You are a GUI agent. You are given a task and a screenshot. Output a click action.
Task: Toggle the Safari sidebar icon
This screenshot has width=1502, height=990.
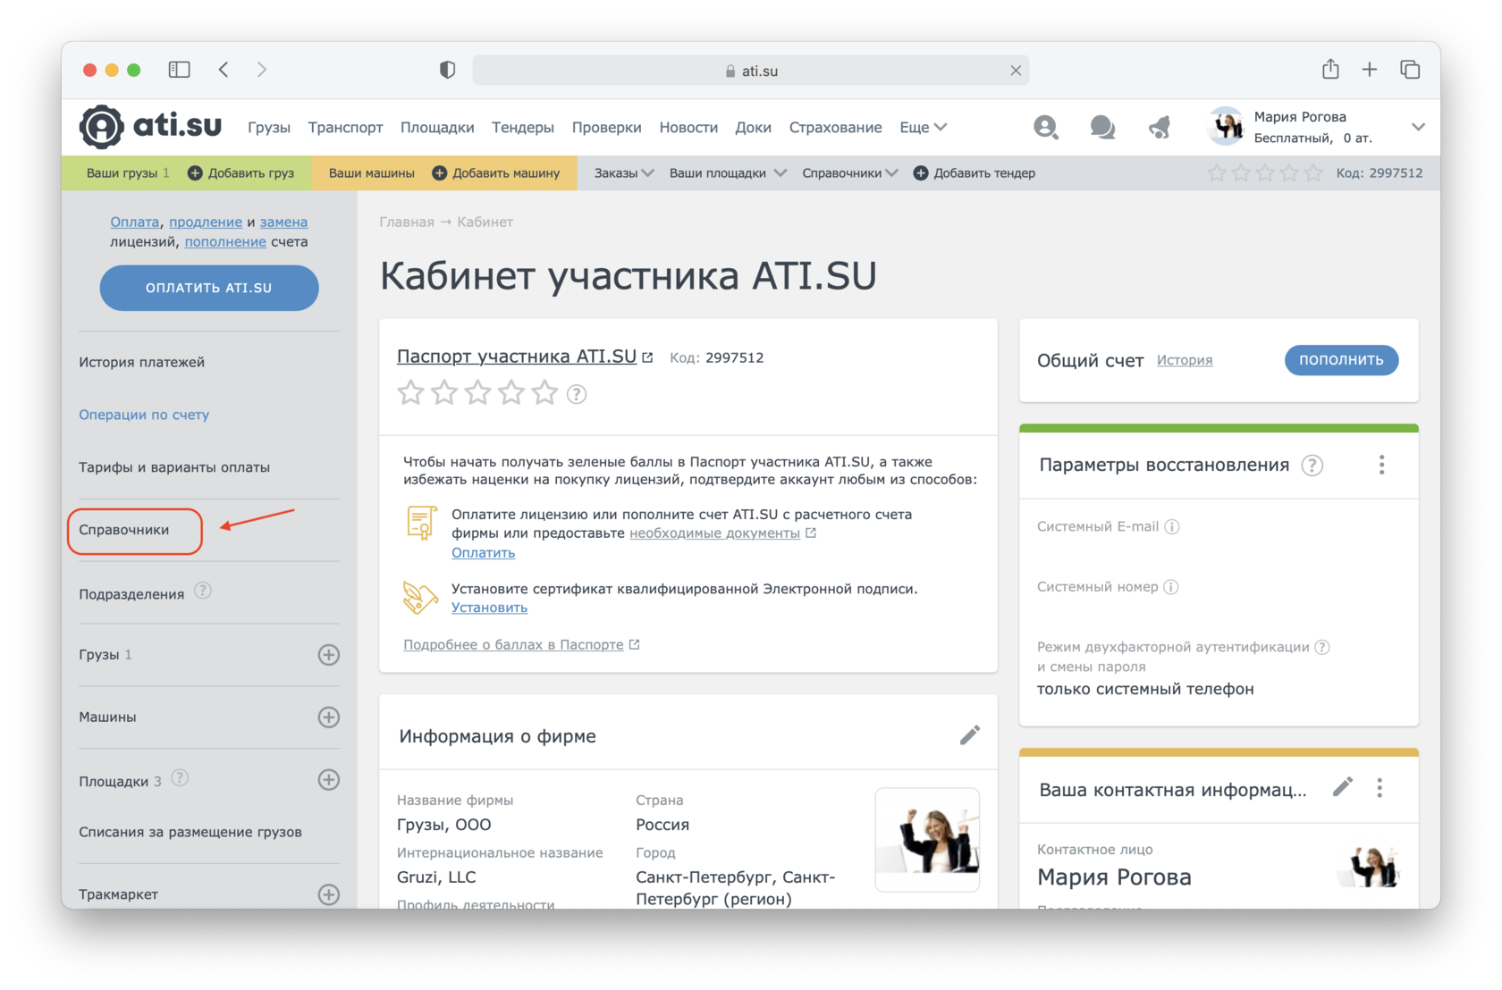pyautogui.click(x=179, y=70)
